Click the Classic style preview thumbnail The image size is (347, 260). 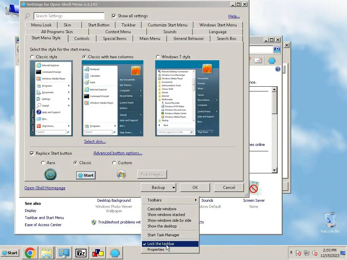[x=52, y=99]
